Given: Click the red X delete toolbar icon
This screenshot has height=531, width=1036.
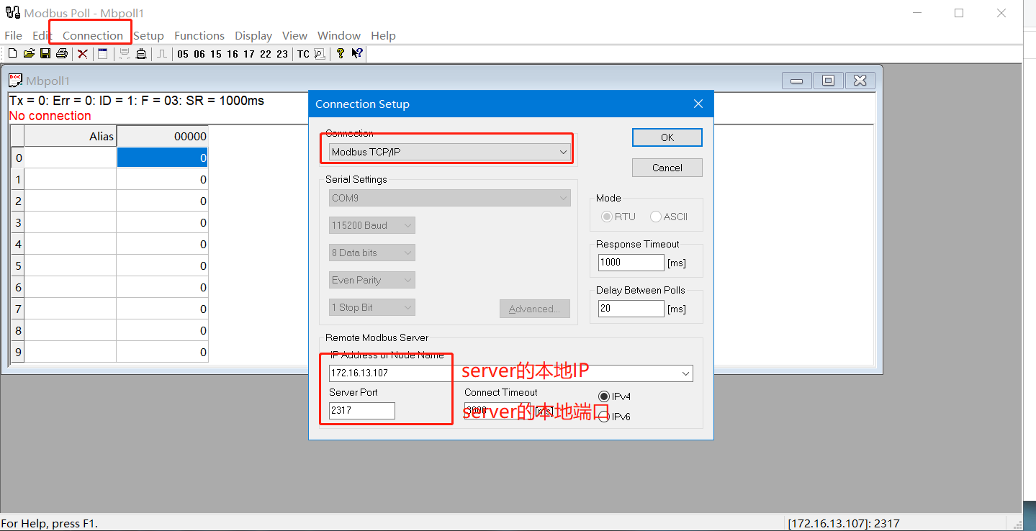Looking at the screenshot, I should pyautogui.click(x=83, y=53).
